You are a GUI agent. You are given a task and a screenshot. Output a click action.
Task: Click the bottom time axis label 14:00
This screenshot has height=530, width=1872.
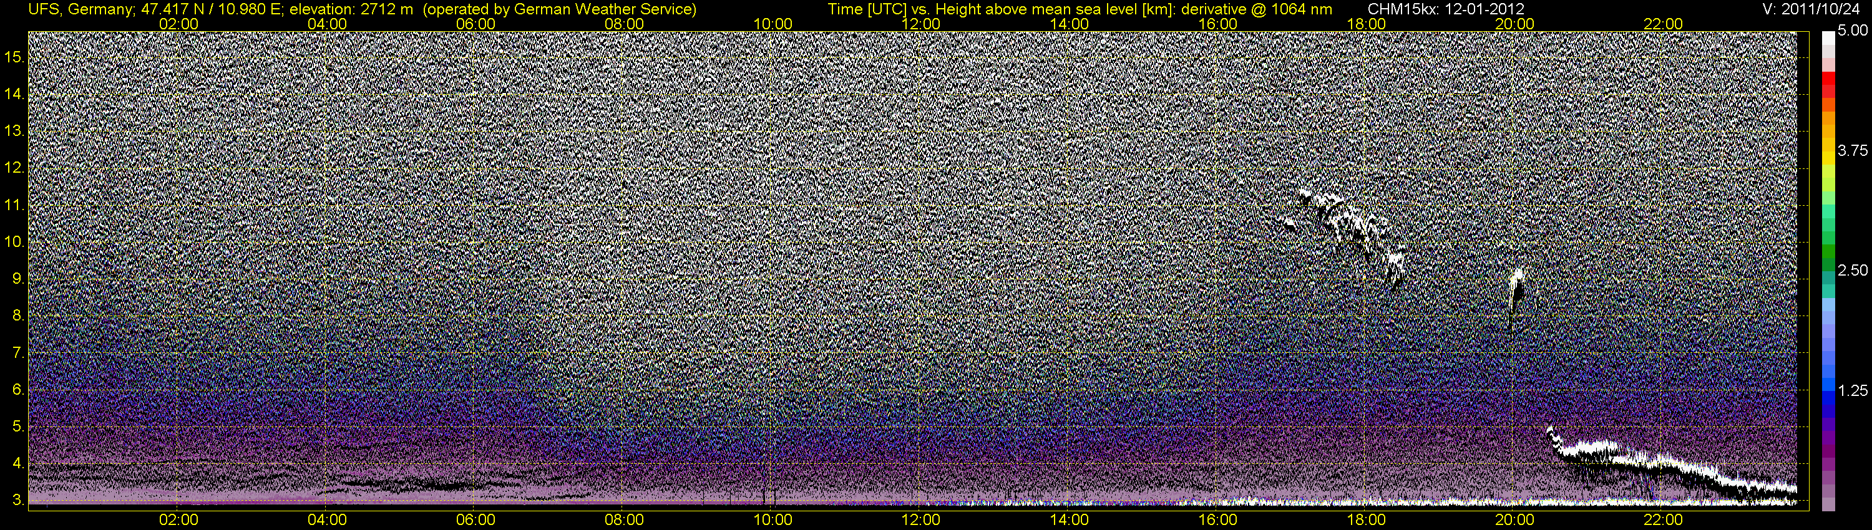pos(1070,520)
